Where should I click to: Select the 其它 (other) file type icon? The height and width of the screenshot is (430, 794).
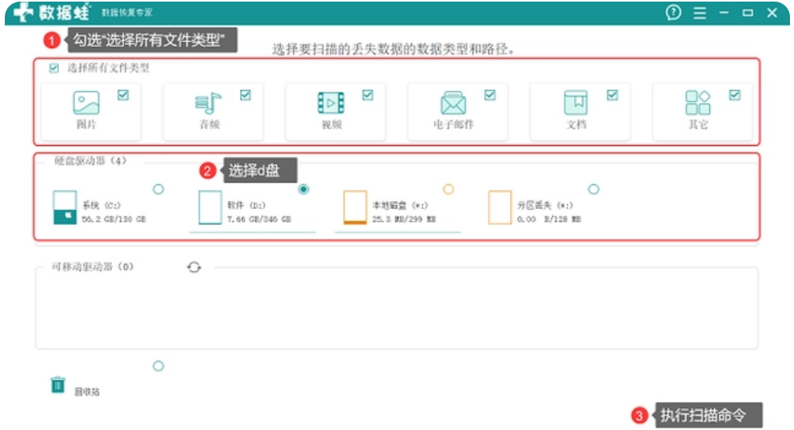[698, 103]
